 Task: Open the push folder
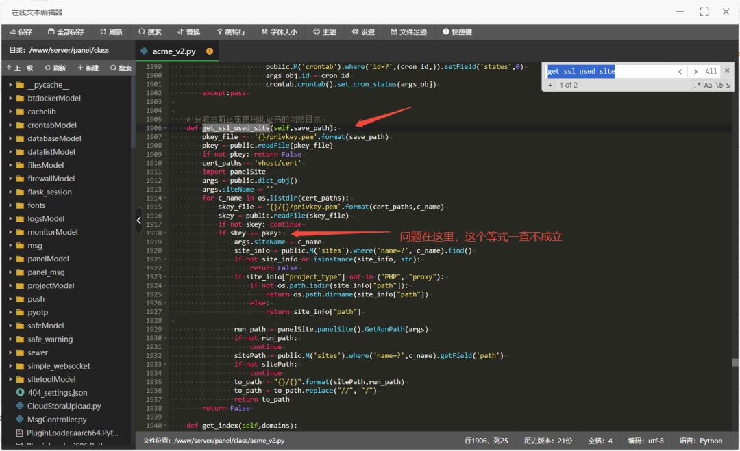coord(36,299)
